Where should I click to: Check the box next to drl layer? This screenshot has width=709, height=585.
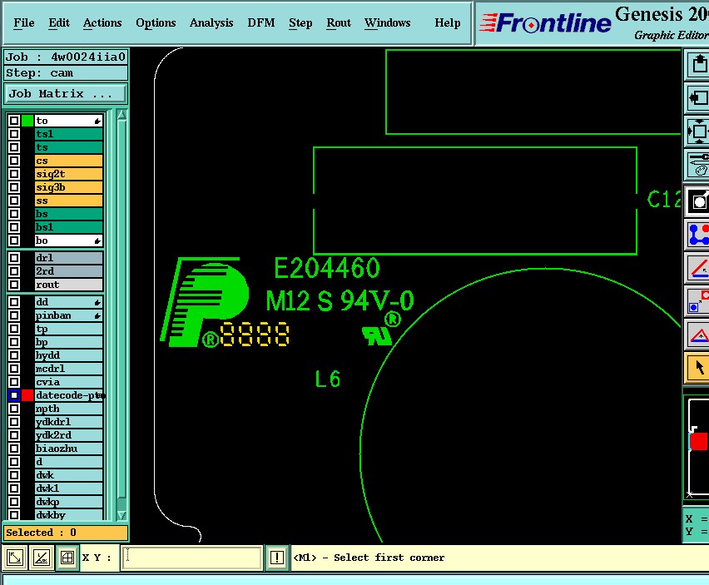[14, 258]
